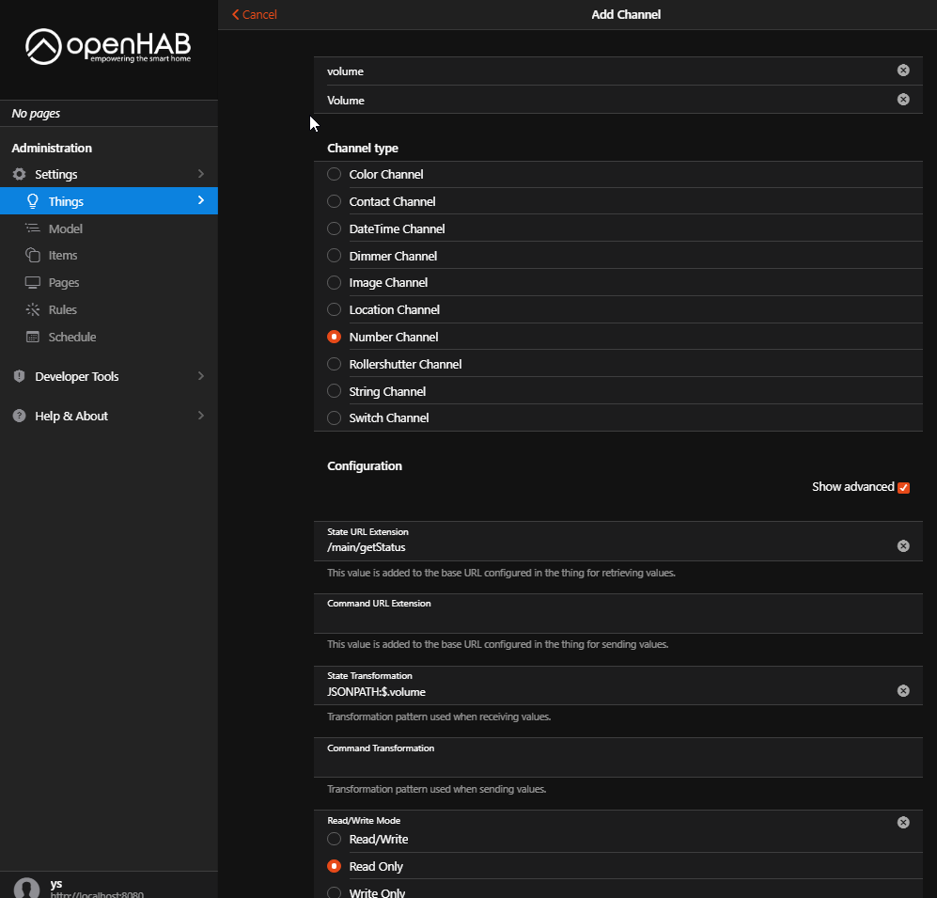Open the Things menu item
The height and width of the screenshot is (898, 937).
coord(109,201)
